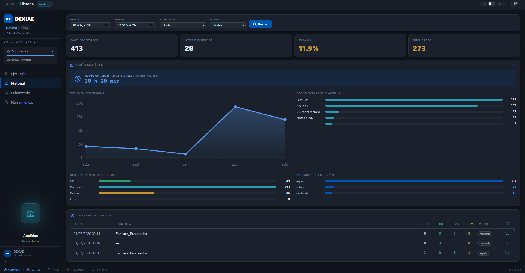Click the Lotes Ejecutados history icon
The width and height of the screenshot is (525, 273).
[x=72, y=216]
